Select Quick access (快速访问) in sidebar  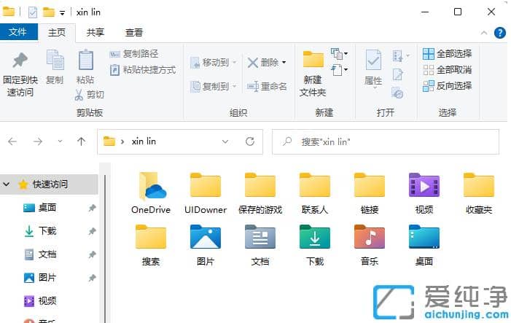50,184
